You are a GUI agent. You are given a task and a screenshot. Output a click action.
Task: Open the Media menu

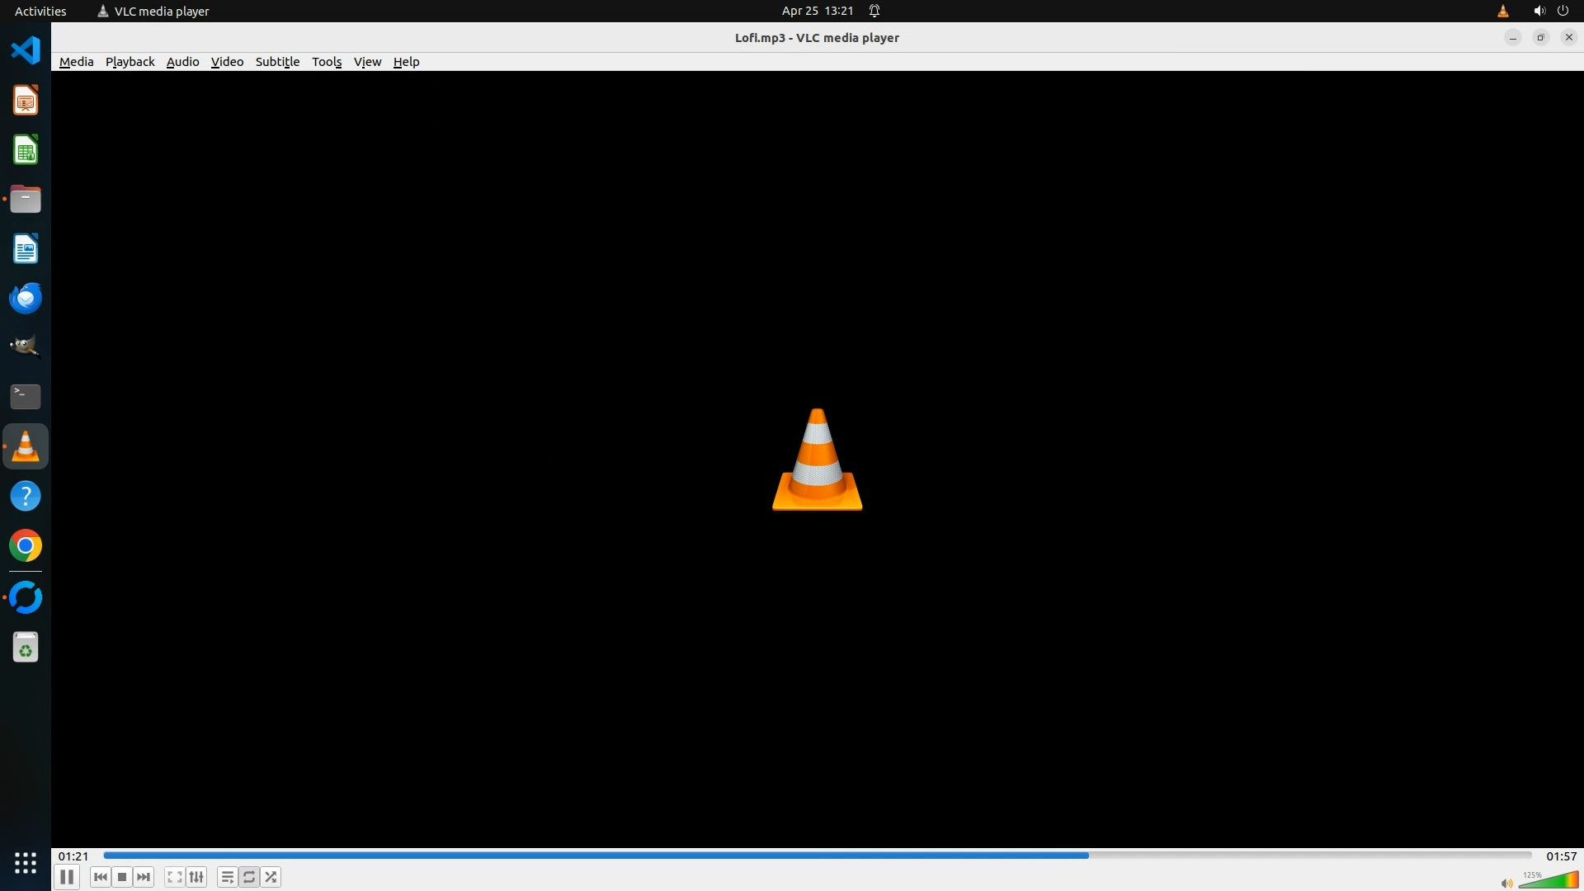(76, 62)
